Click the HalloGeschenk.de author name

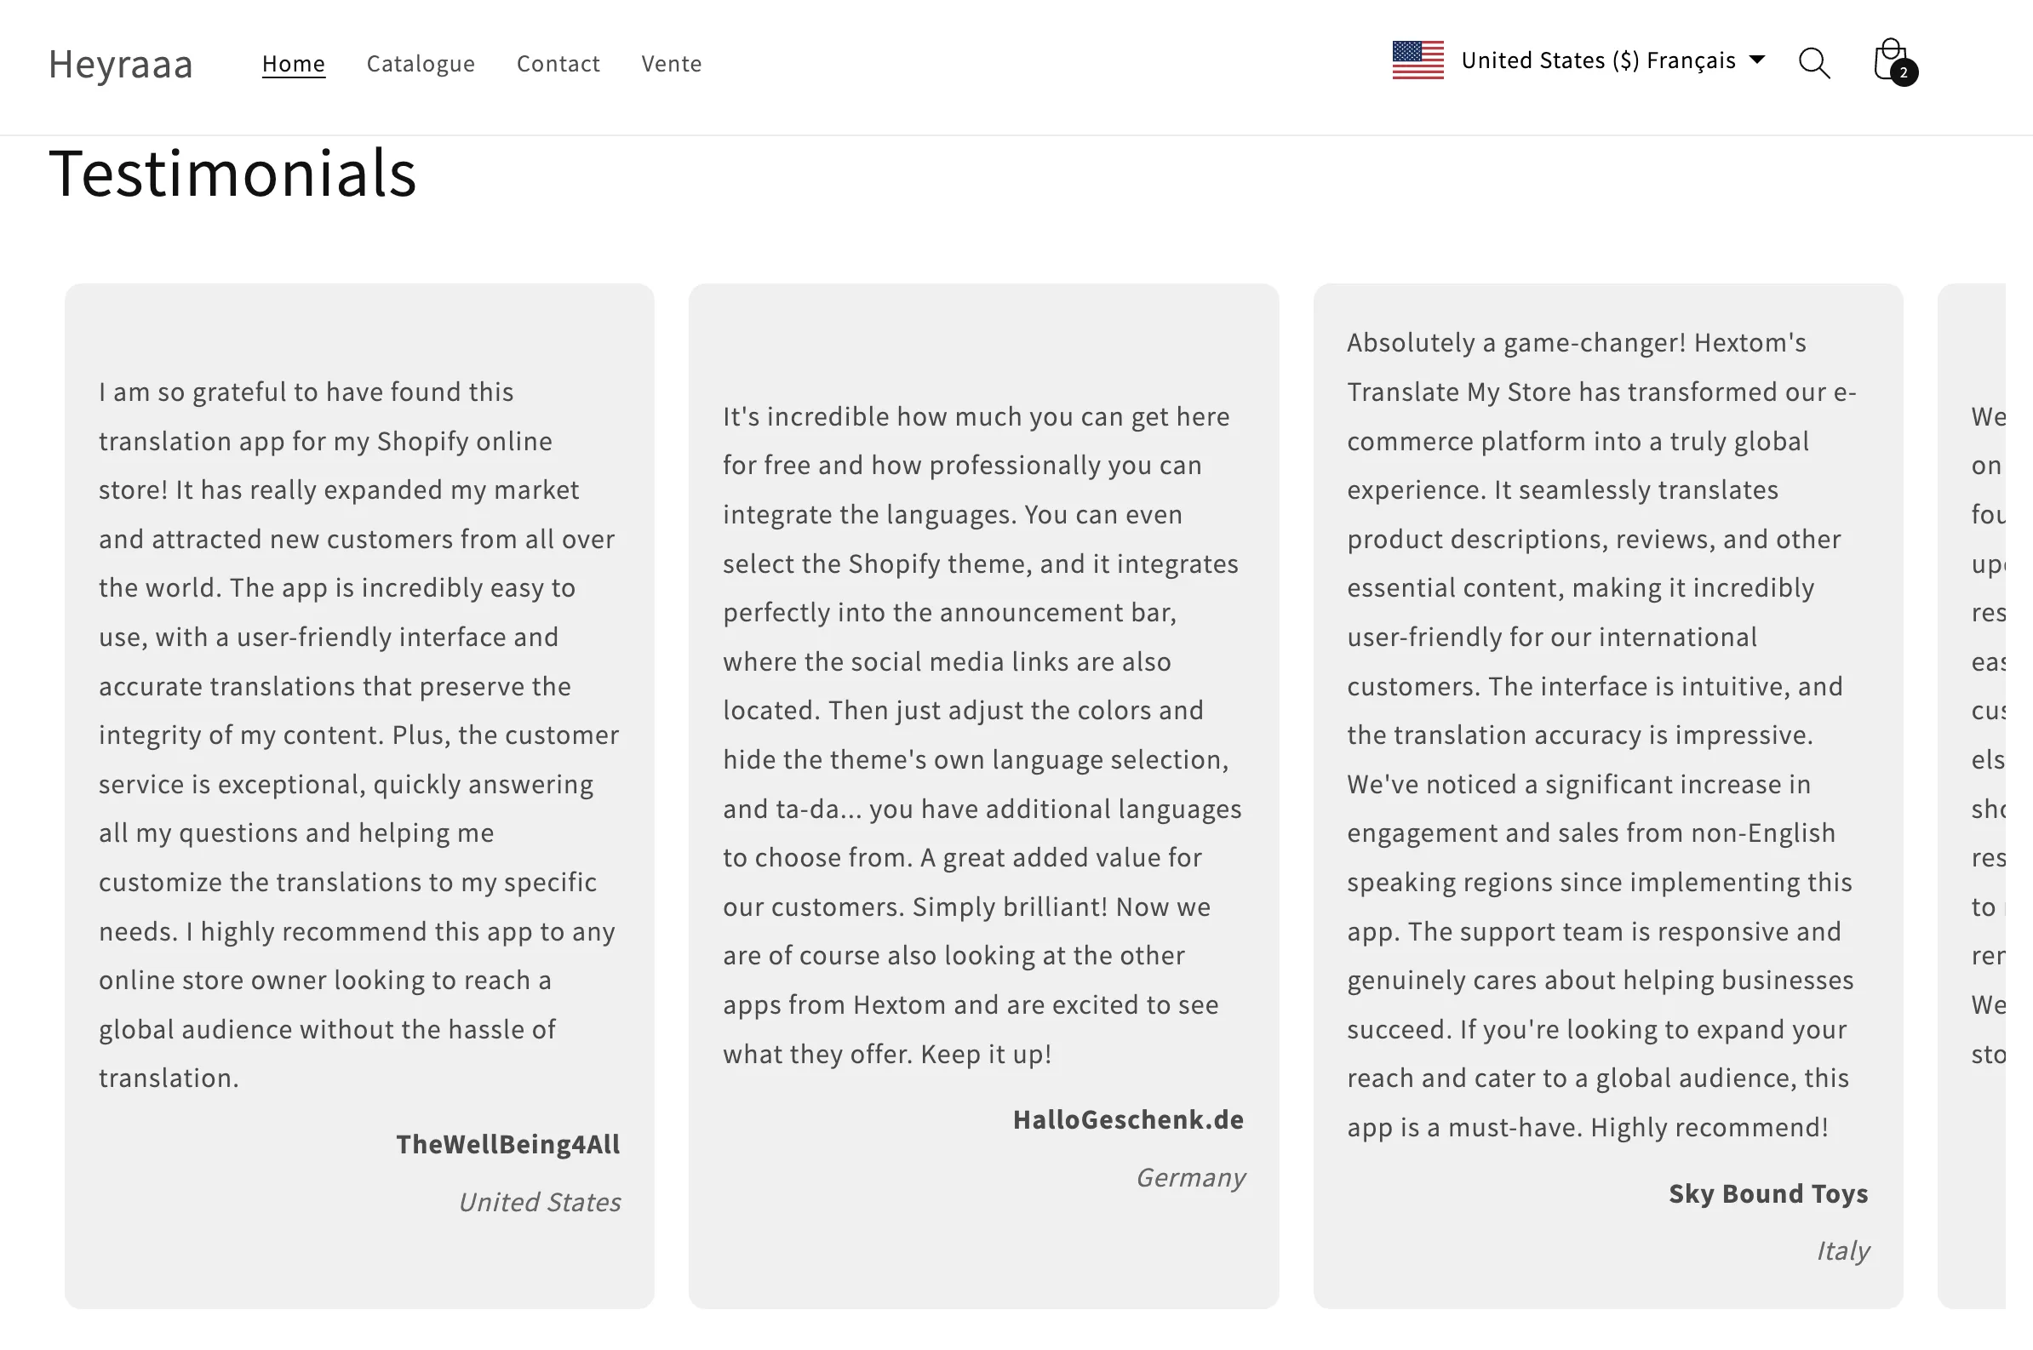[x=1128, y=1119]
